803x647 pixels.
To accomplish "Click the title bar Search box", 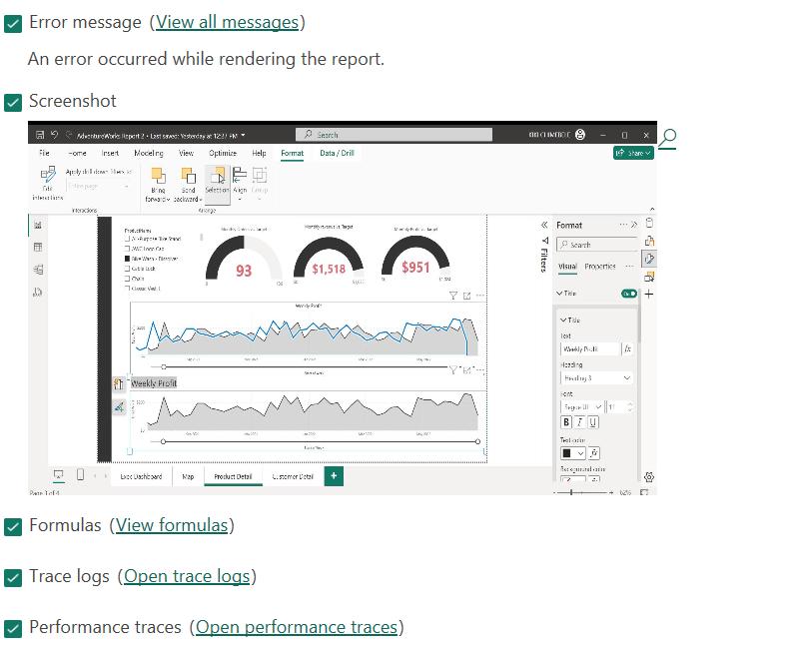I will [x=394, y=135].
